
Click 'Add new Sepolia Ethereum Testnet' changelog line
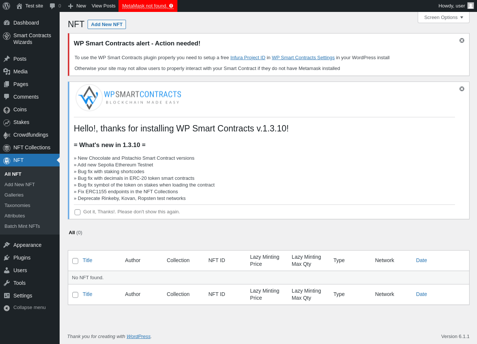tap(113, 165)
